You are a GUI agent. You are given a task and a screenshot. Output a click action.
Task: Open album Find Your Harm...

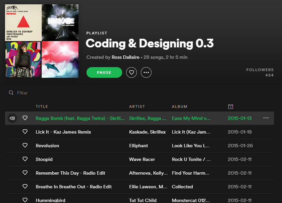[x=191, y=173]
